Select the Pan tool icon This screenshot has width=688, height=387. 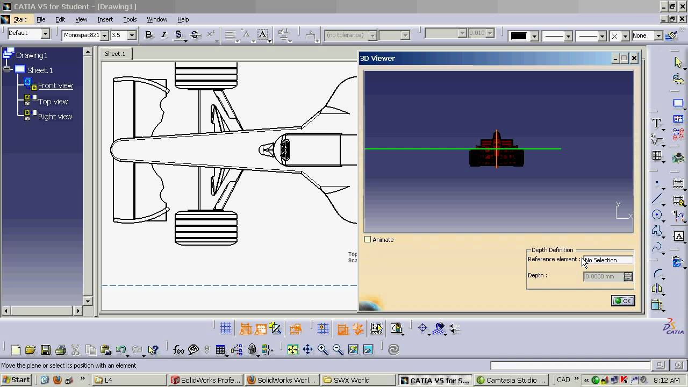point(307,349)
